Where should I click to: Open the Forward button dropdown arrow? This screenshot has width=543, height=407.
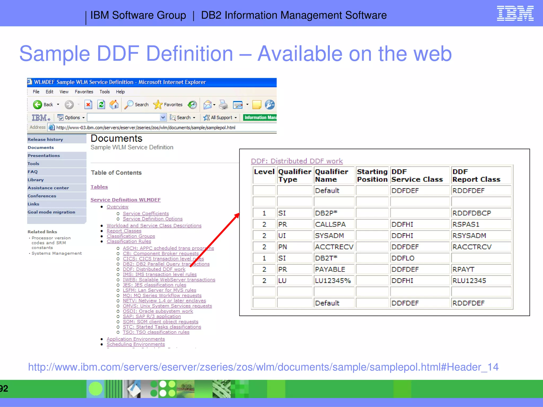point(78,105)
